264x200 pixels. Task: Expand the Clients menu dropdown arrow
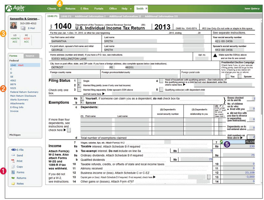click(60, 9)
